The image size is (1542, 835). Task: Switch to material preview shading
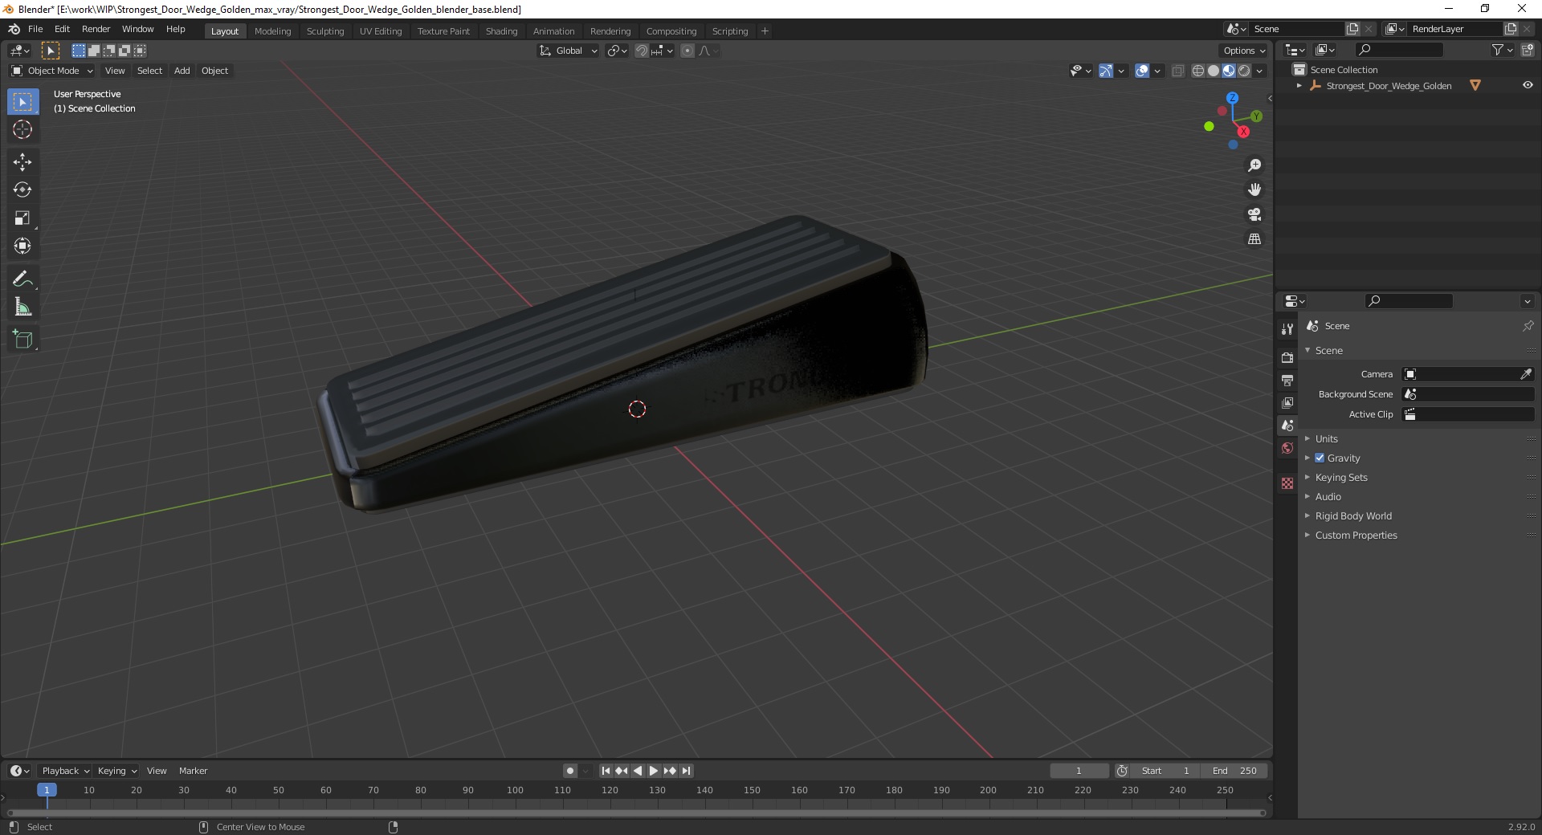pyautogui.click(x=1229, y=71)
